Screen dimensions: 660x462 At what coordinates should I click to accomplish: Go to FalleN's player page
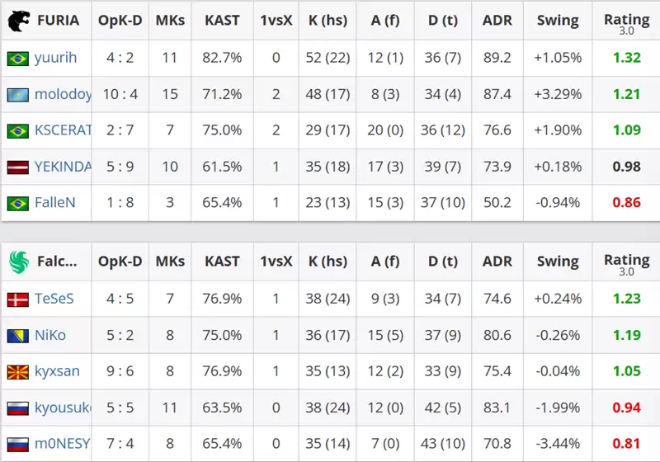(x=54, y=204)
